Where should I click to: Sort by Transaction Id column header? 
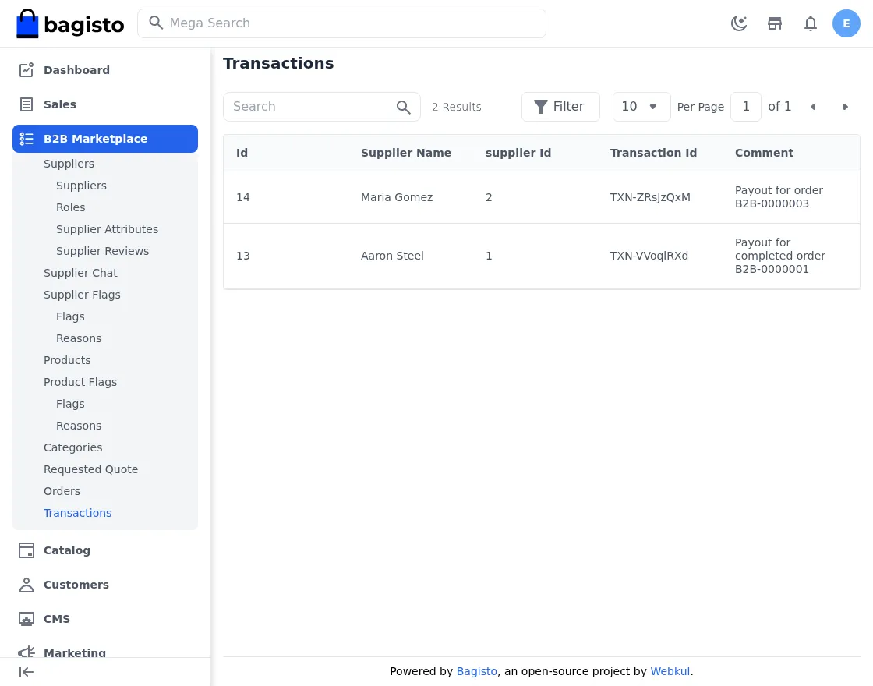coord(654,153)
